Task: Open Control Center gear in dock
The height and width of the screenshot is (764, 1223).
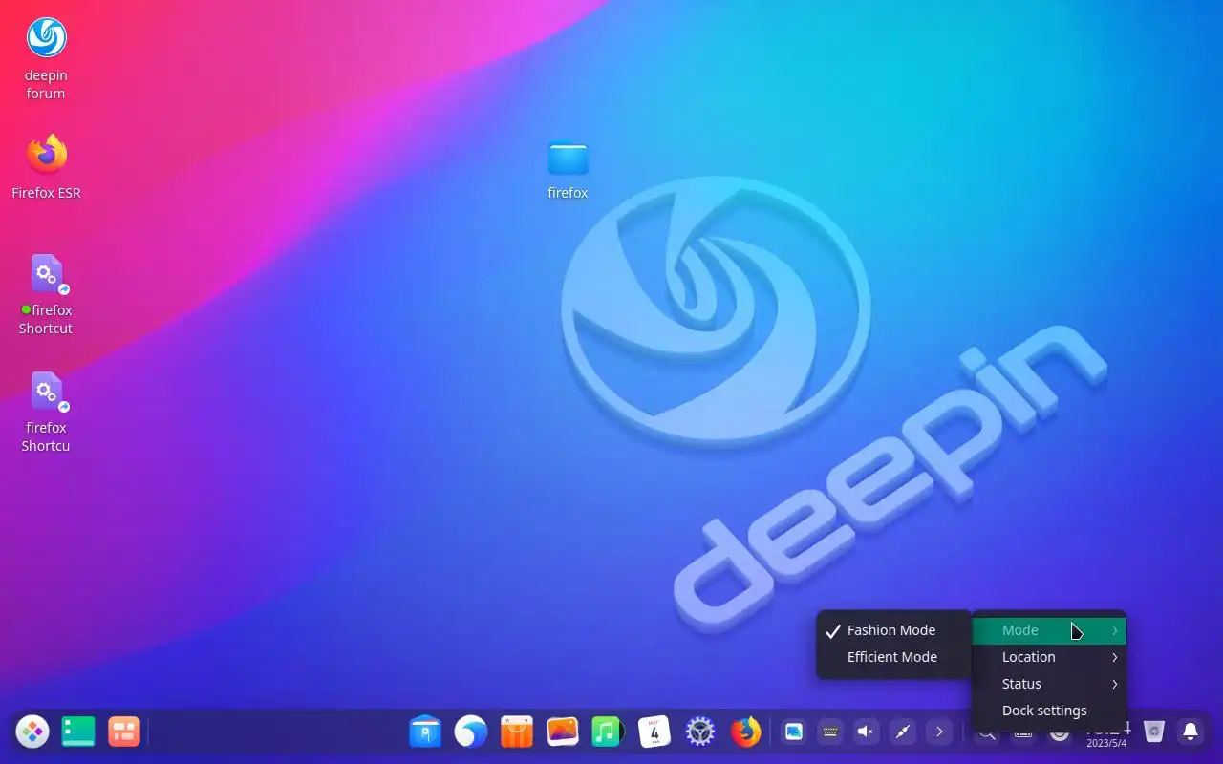Action: pyautogui.click(x=700, y=732)
